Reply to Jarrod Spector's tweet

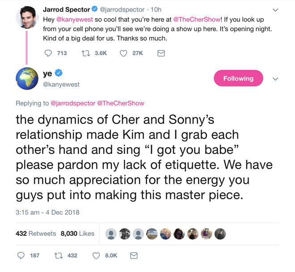pyautogui.click(x=48, y=53)
